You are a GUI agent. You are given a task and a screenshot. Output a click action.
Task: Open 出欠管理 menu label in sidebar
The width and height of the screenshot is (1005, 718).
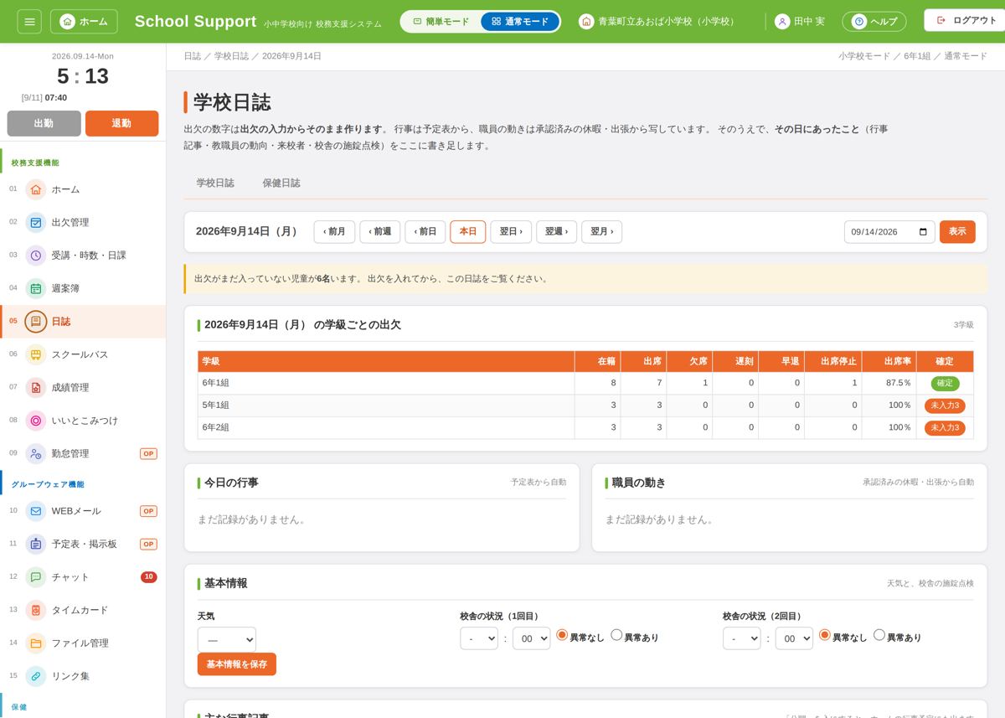point(70,223)
